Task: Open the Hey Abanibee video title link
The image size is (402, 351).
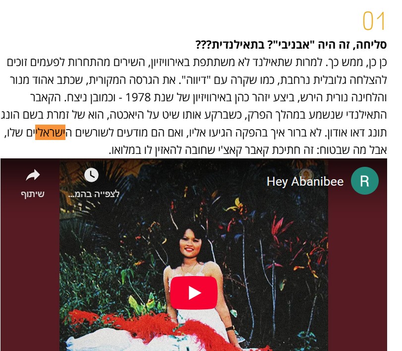Action: [305, 182]
